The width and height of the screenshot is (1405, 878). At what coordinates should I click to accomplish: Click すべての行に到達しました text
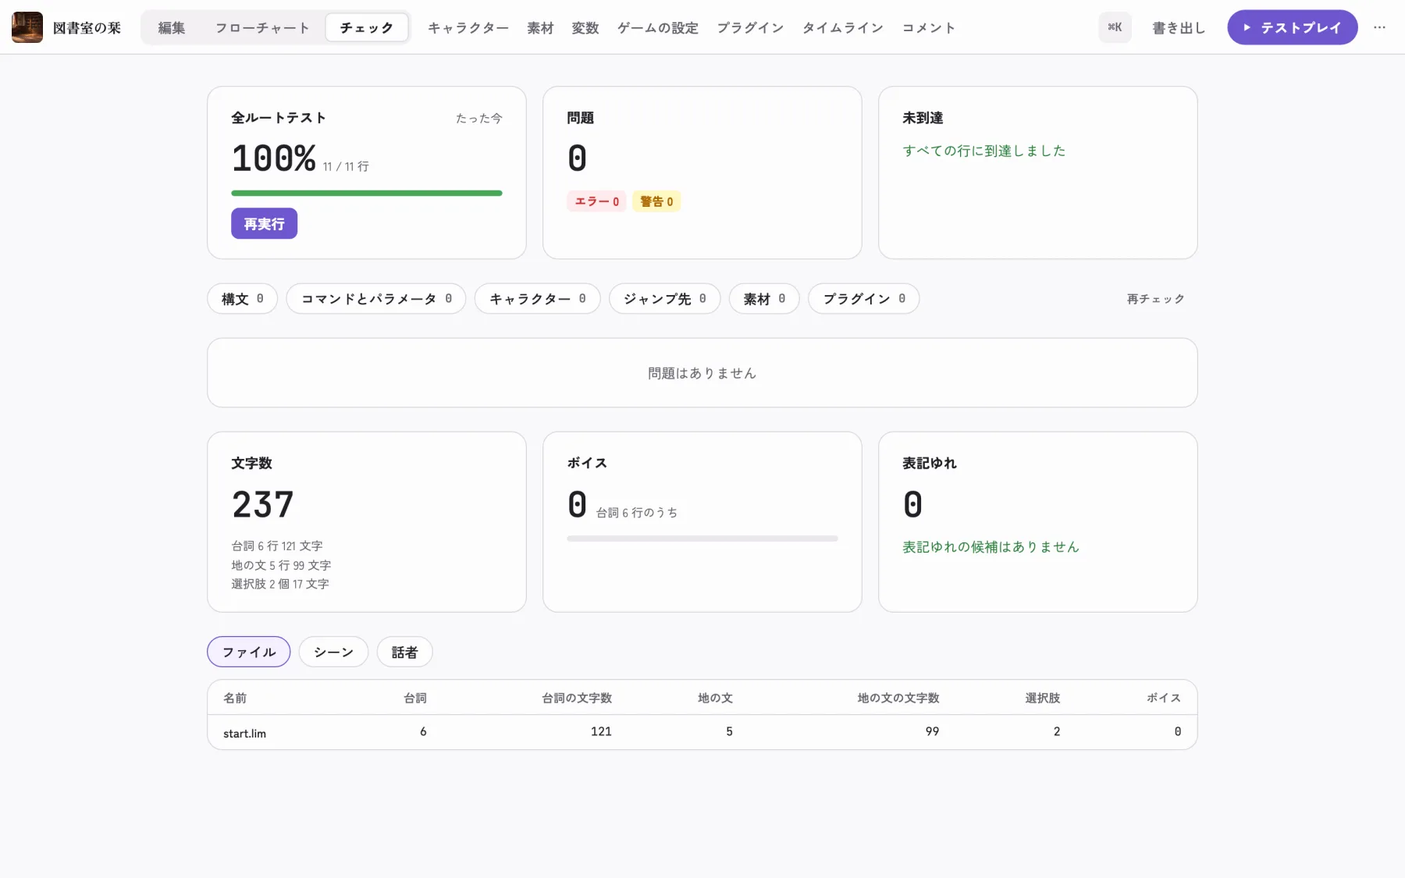[984, 151]
